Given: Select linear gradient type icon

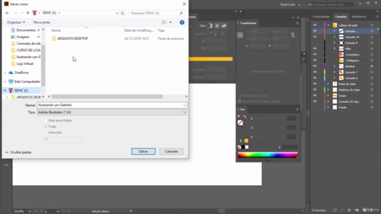Looking at the screenshot, I should (x=210, y=26).
